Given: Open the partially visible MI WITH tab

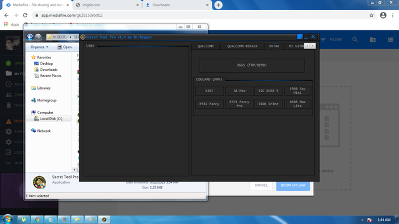Looking at the screenshot, I should pos(295,46).
